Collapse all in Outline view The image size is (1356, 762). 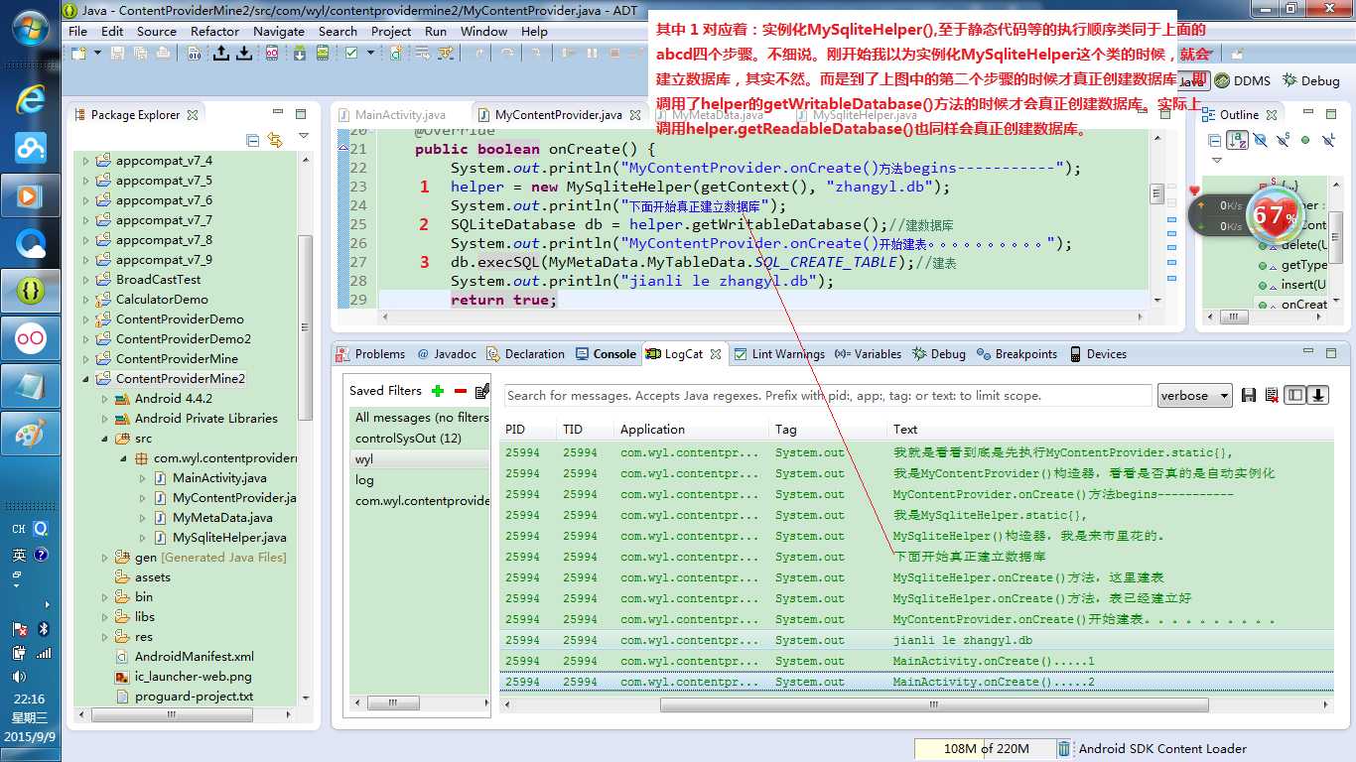pyautogui.click(x=1215, y=140)
